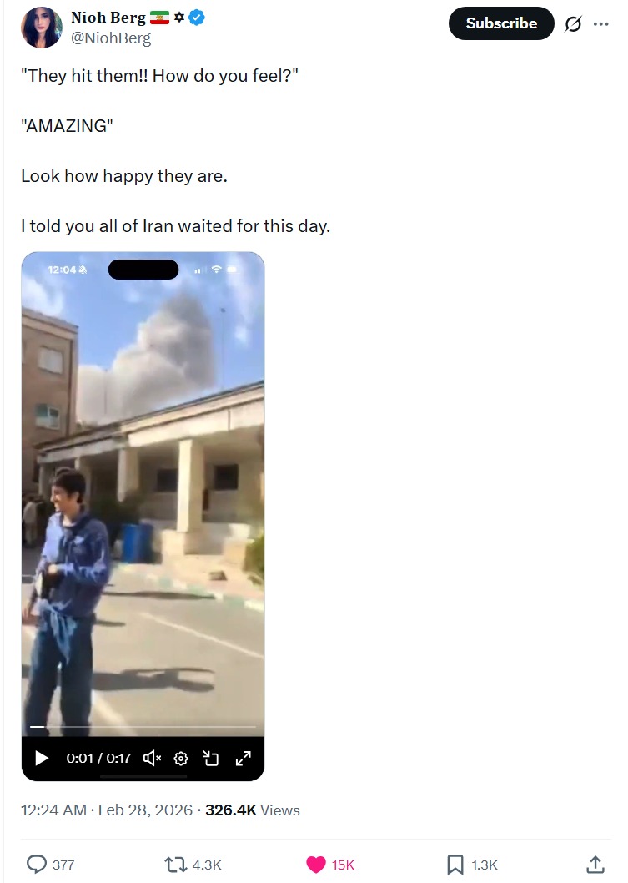Open the @NiohBerg handle link
Image resolution: width=628 pixels, height=883 pixels.
(110, 38)
